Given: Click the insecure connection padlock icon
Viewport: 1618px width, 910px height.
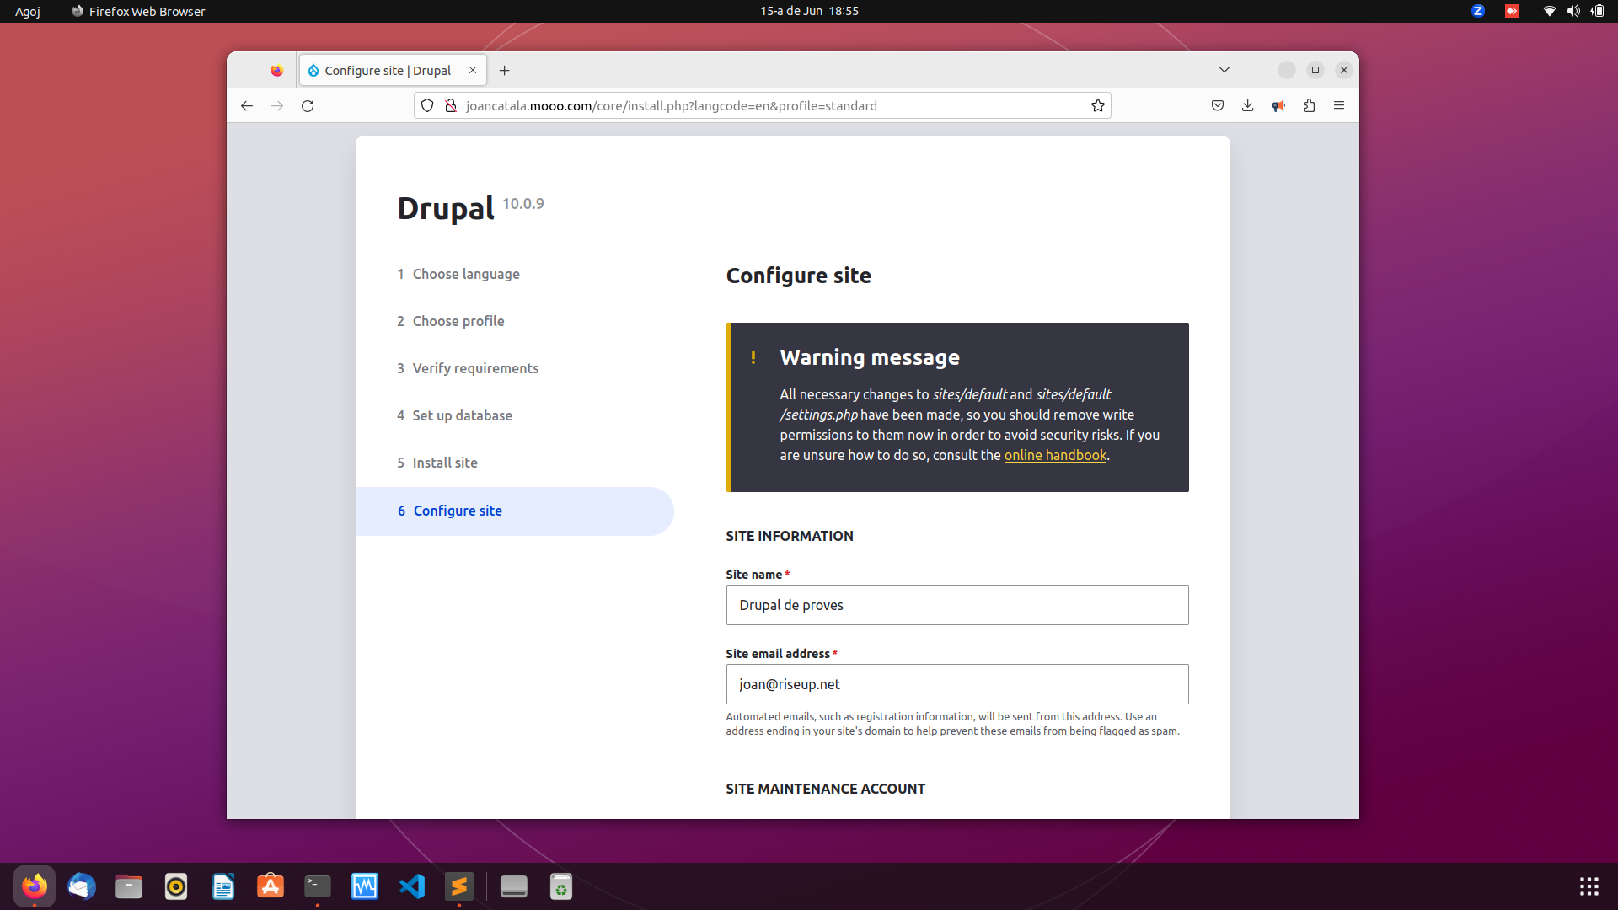Looking at the screenshot, I should point(451,105).
